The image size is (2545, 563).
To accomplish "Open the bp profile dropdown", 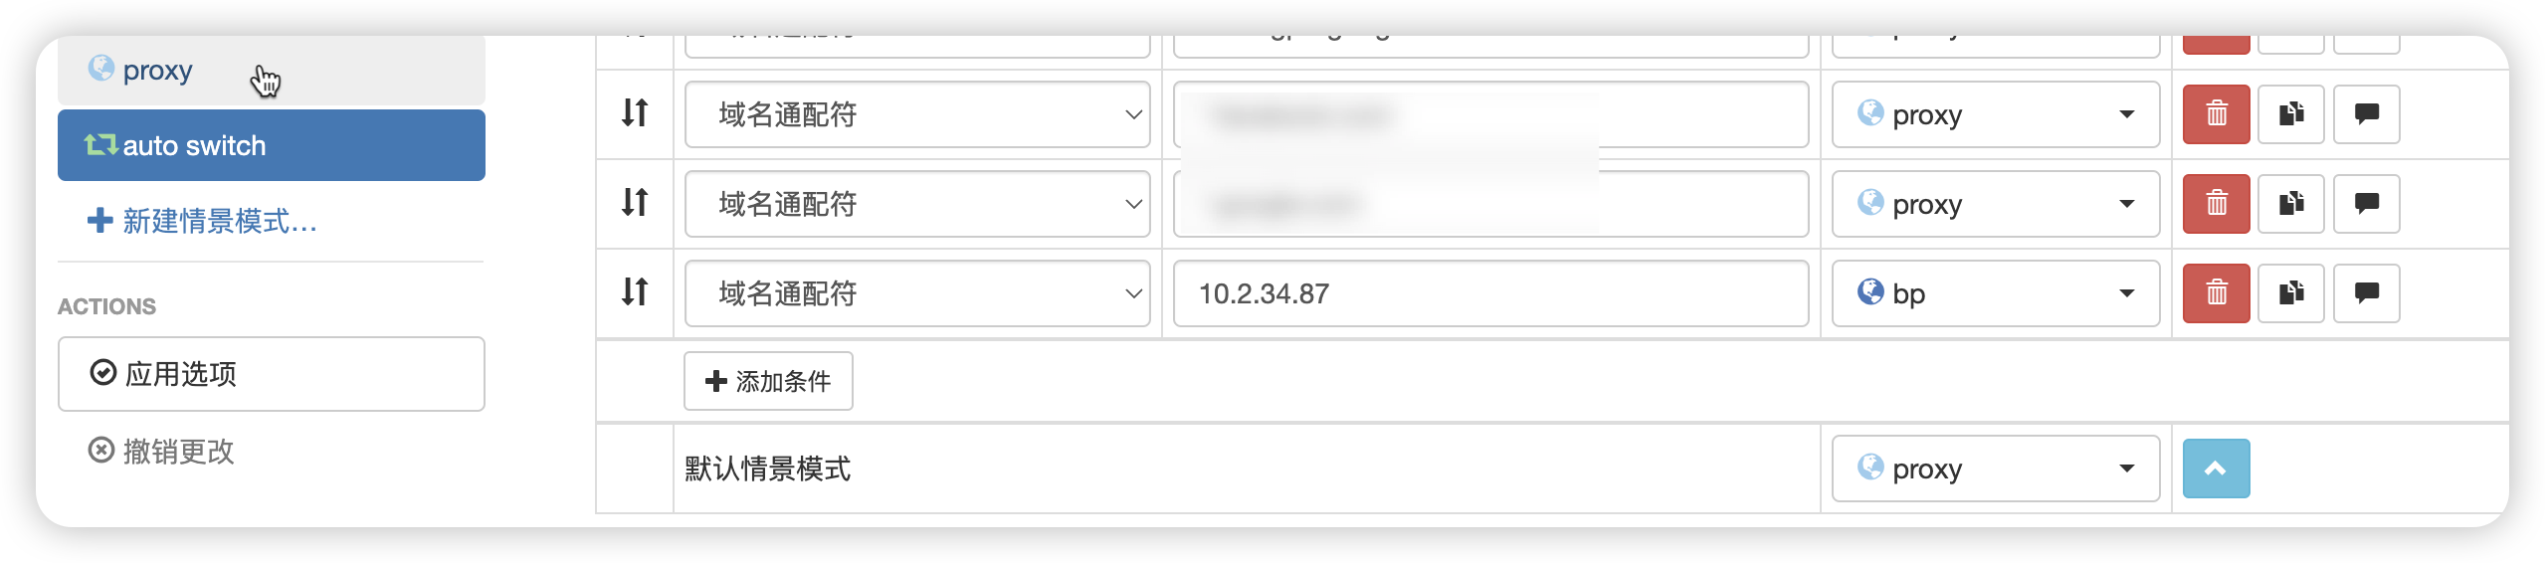I will click(x=1996, y=293).
